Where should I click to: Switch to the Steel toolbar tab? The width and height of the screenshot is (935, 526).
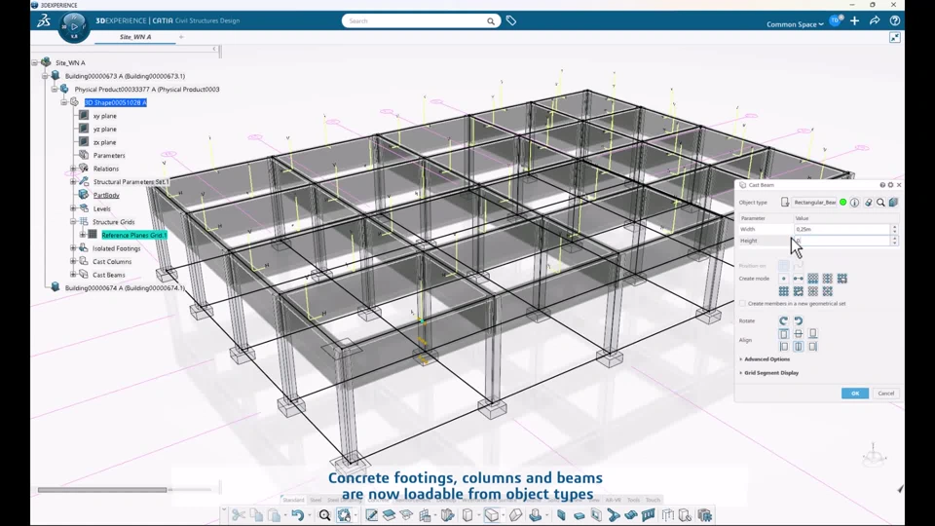pos(316,500)
